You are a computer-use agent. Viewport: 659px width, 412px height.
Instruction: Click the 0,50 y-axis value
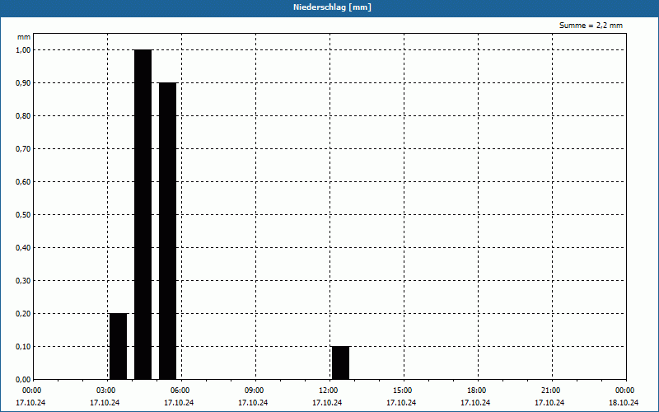coord(24,215)
